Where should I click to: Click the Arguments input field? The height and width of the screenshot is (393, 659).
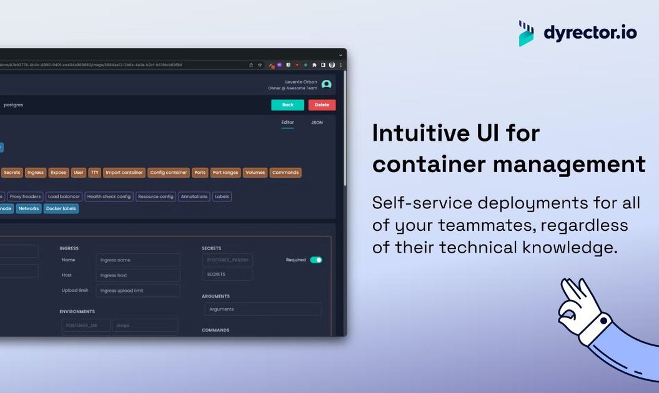[x=262, y=309]
